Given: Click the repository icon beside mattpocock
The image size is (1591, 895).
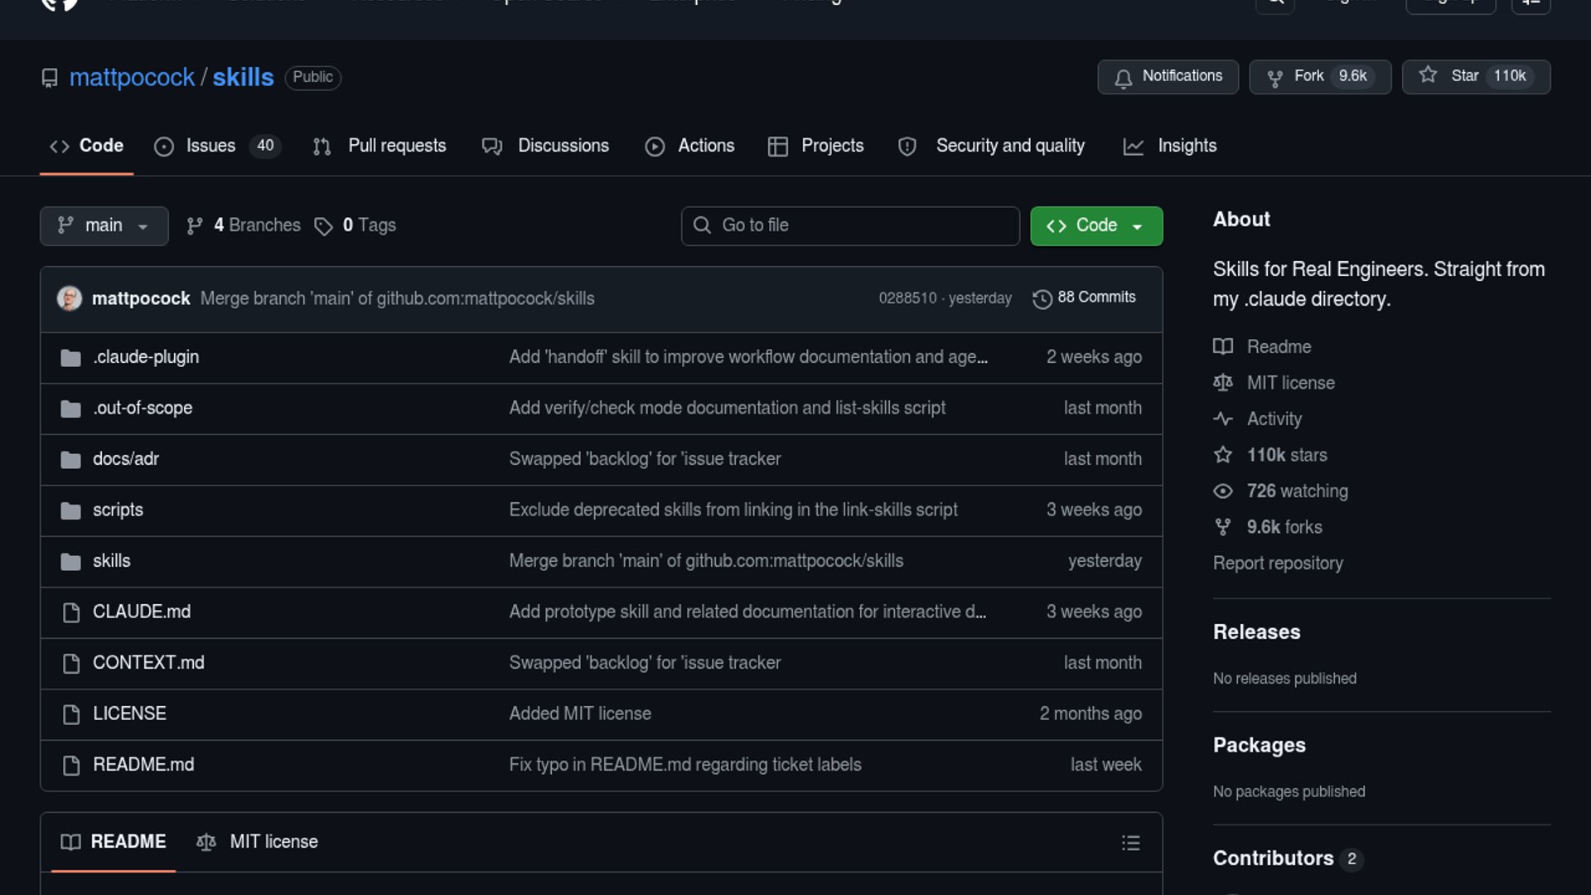Looking at the screenshot, I should tap(50, 78).
